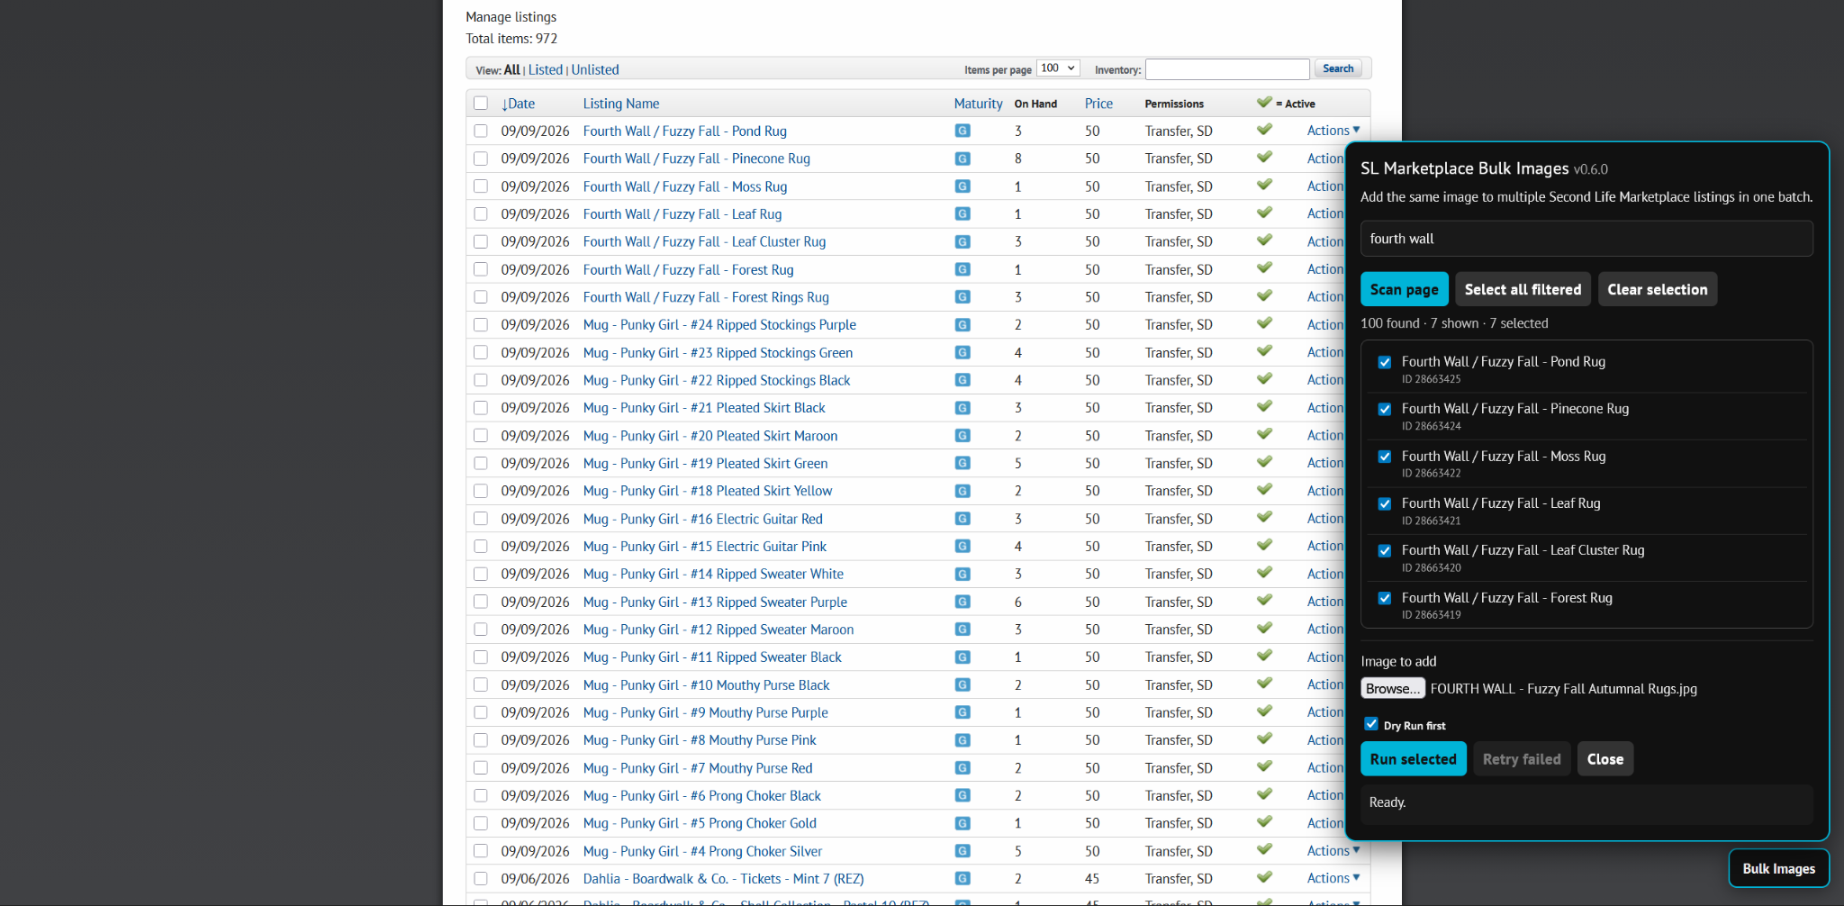The width and height of the screenshot is (1844, 906).
Task: Open Actions menu for #4 Prong Choker Silver
Action: point(1333,851)
